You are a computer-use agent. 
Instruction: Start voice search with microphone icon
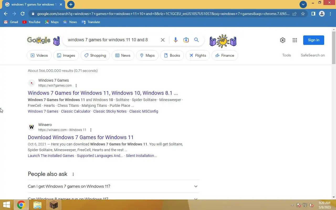click(176, 40)
